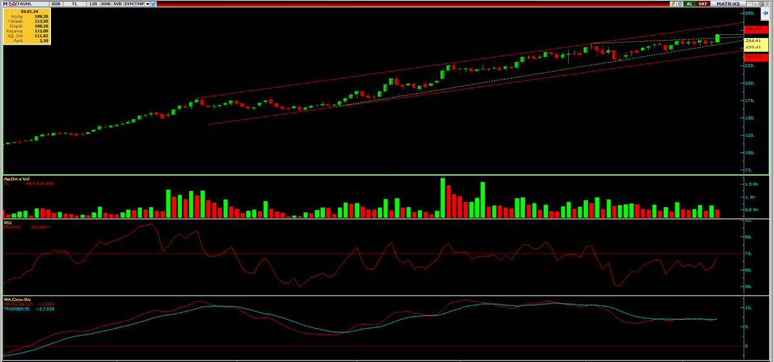774x362 pixels.
Task: Click the MATRIKS logo label
Action: pos(728,4)
